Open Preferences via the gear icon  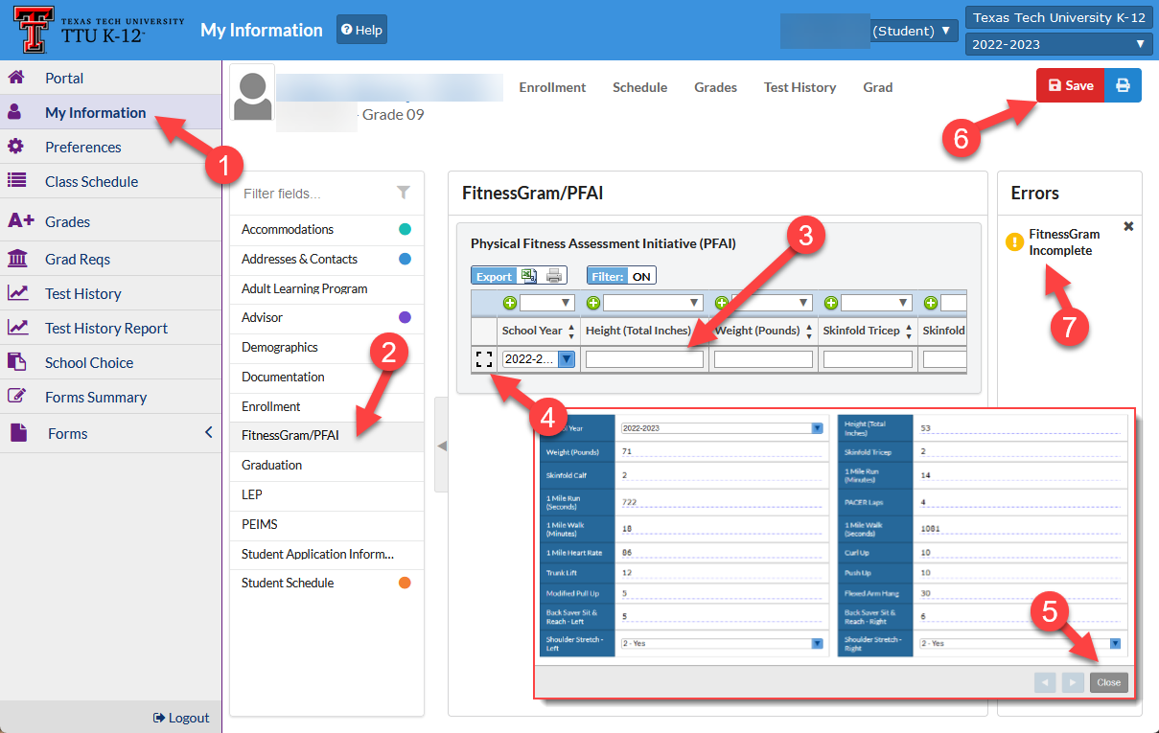[x=15, y=147]
